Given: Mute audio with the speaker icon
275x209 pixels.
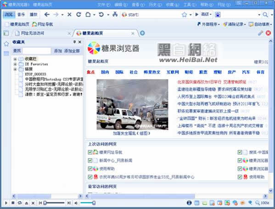Looking at the screenshot, I should [76, 203].
